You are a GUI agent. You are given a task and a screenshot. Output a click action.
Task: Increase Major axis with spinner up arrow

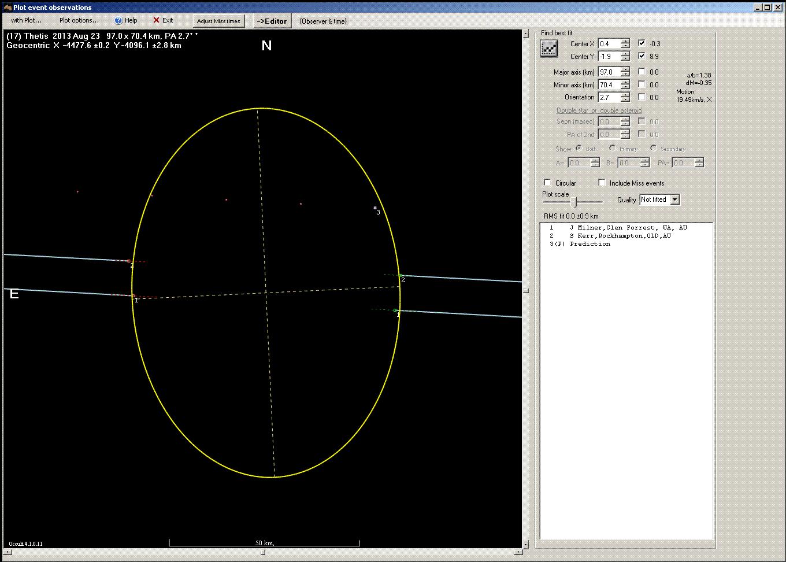pyautogui.click(x=625, y=70)
